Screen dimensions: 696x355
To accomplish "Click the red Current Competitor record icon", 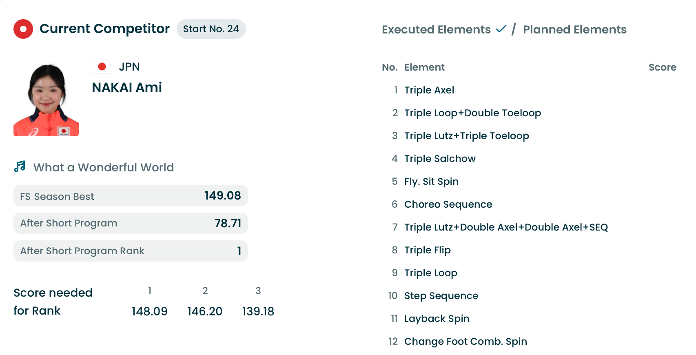I will pyautogui.click(x=23, y=29).
